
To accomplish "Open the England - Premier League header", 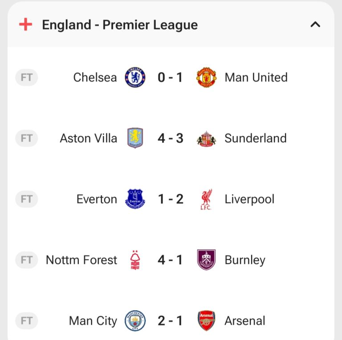I will [x=119, y=25].
